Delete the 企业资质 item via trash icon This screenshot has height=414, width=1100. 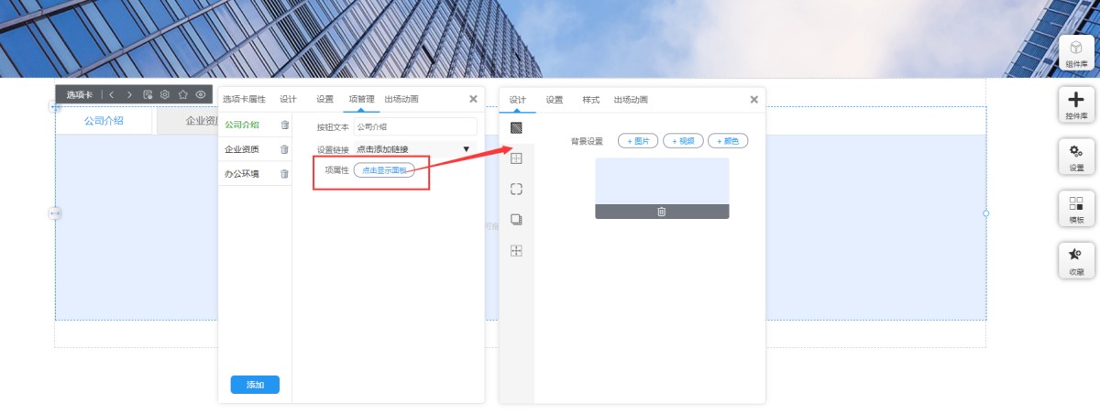click(x=284, y=149)
